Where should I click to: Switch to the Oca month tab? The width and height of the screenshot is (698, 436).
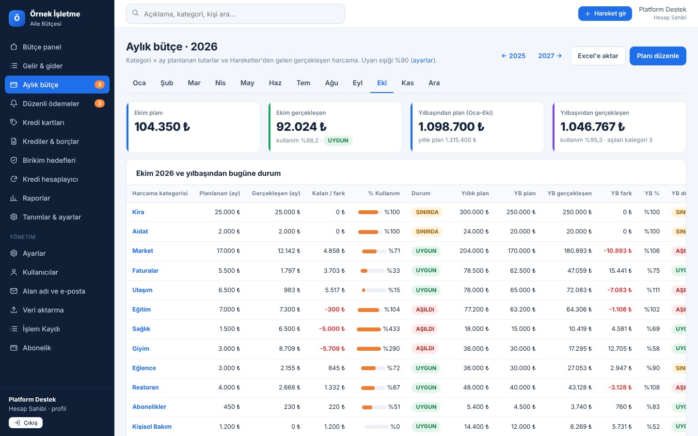tap(139, 83)
